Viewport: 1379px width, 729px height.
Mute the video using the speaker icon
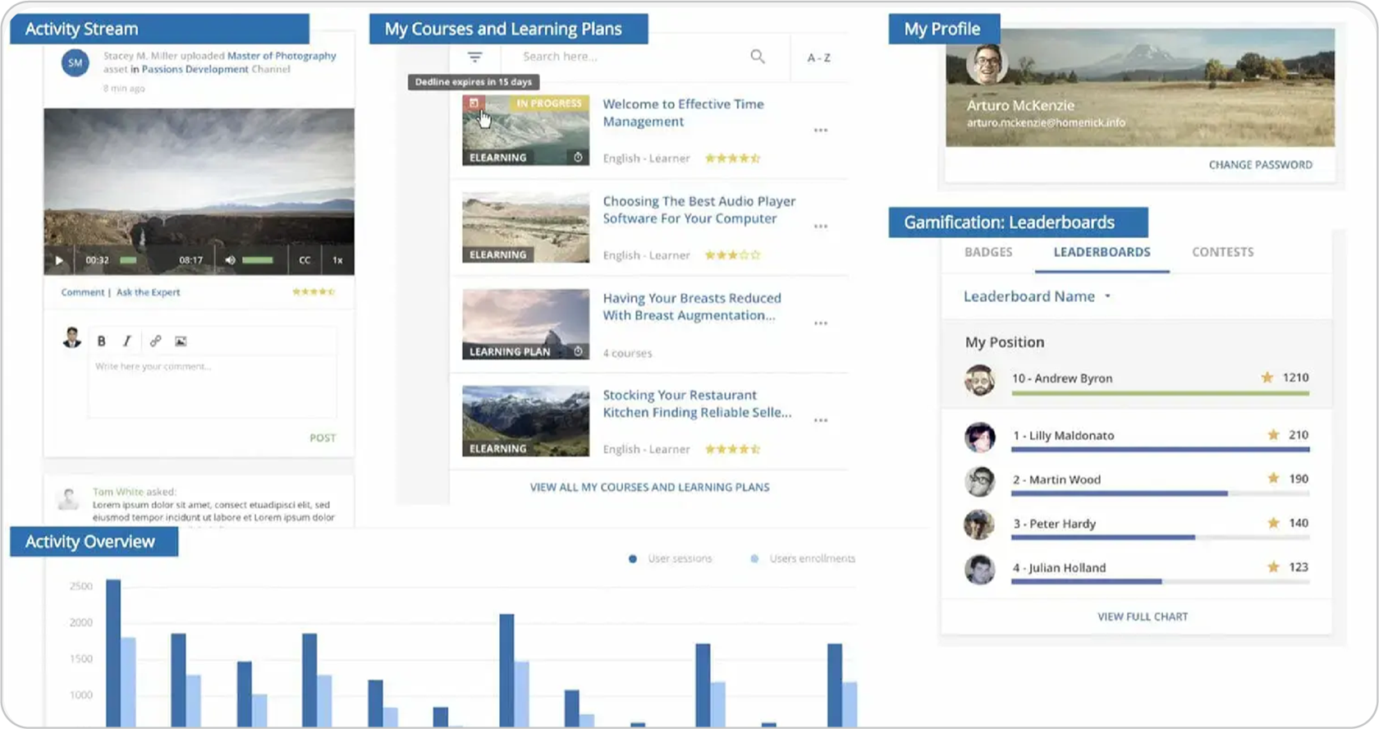(231, 260)
